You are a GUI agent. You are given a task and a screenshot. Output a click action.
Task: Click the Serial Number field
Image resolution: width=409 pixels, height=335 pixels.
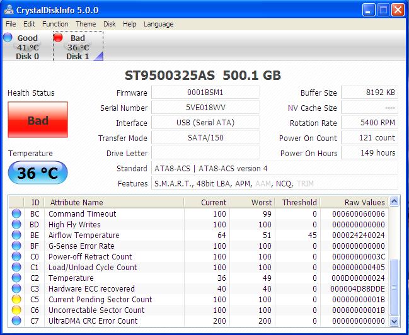[205, 108]
